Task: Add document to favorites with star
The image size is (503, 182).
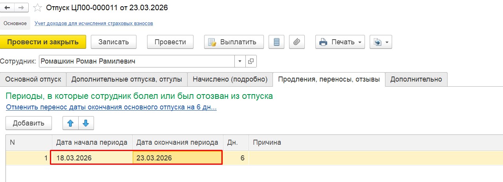Action: (x=37, y=7)
